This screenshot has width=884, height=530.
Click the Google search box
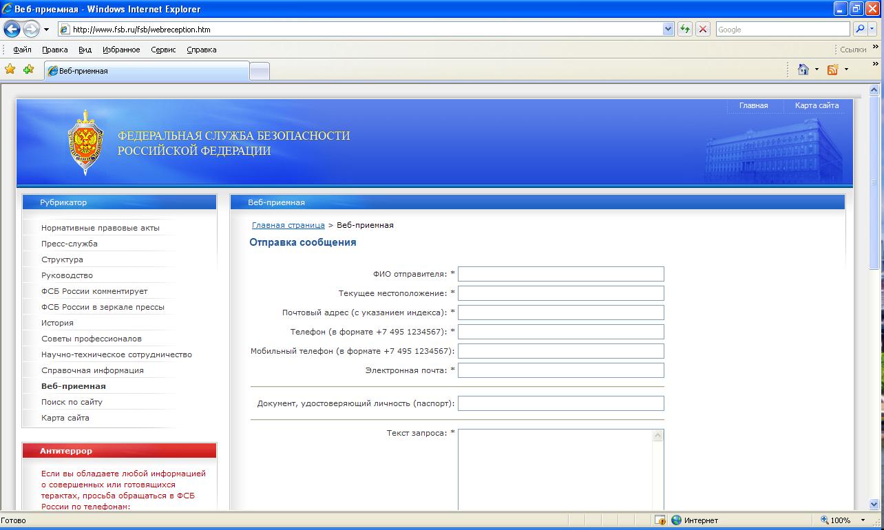click(783, 30)
